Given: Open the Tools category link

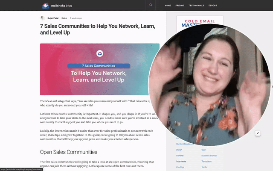Looking at the screenshot, I should tap(204, 167).
